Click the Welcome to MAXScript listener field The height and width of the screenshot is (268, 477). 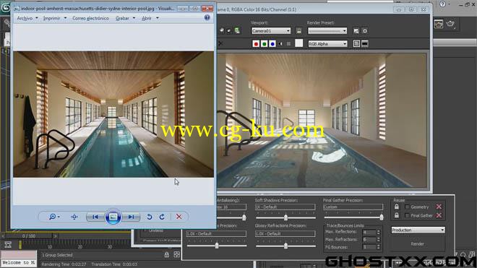[x=18, y=262]
